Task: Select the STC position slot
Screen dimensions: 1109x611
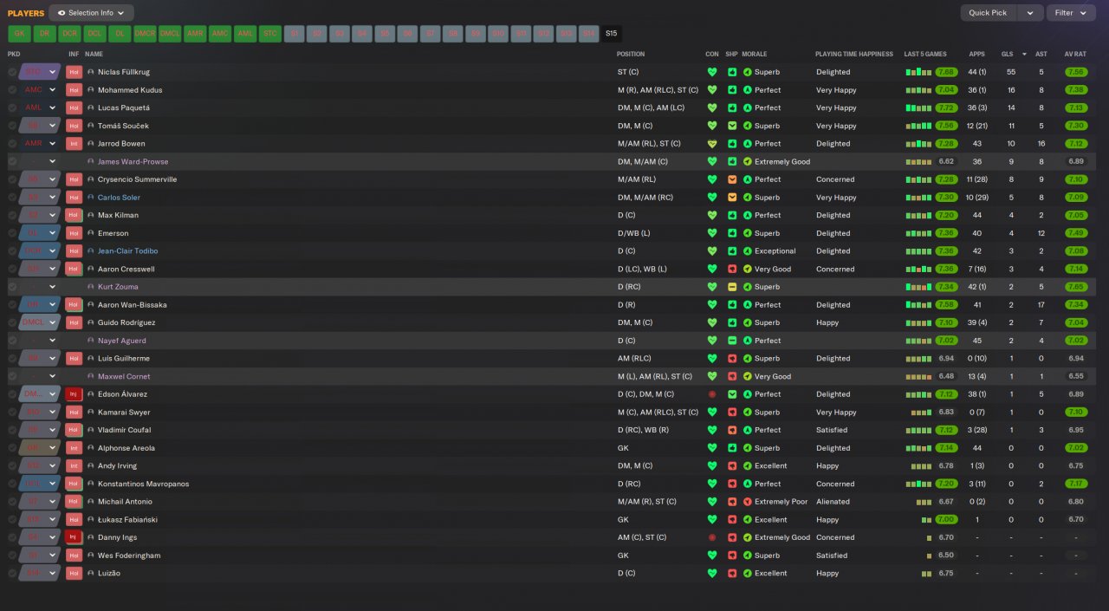Action: 270,34
